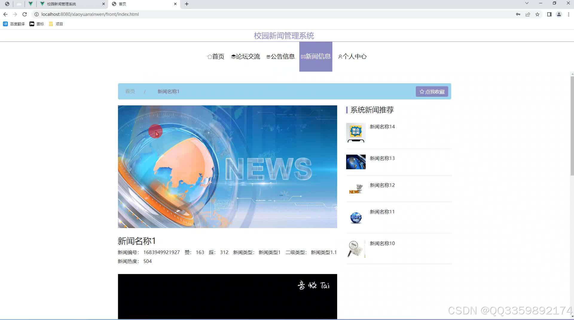Image resolution: width=574 pixels, height=320 pixels.
Task: Click the share page icon
Action: tap(528, 14)
